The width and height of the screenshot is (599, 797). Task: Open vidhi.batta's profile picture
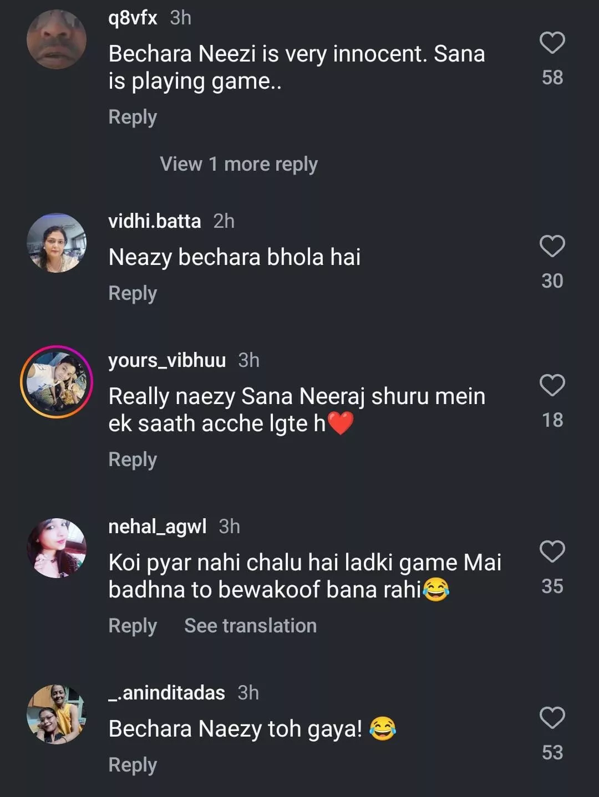57,243
